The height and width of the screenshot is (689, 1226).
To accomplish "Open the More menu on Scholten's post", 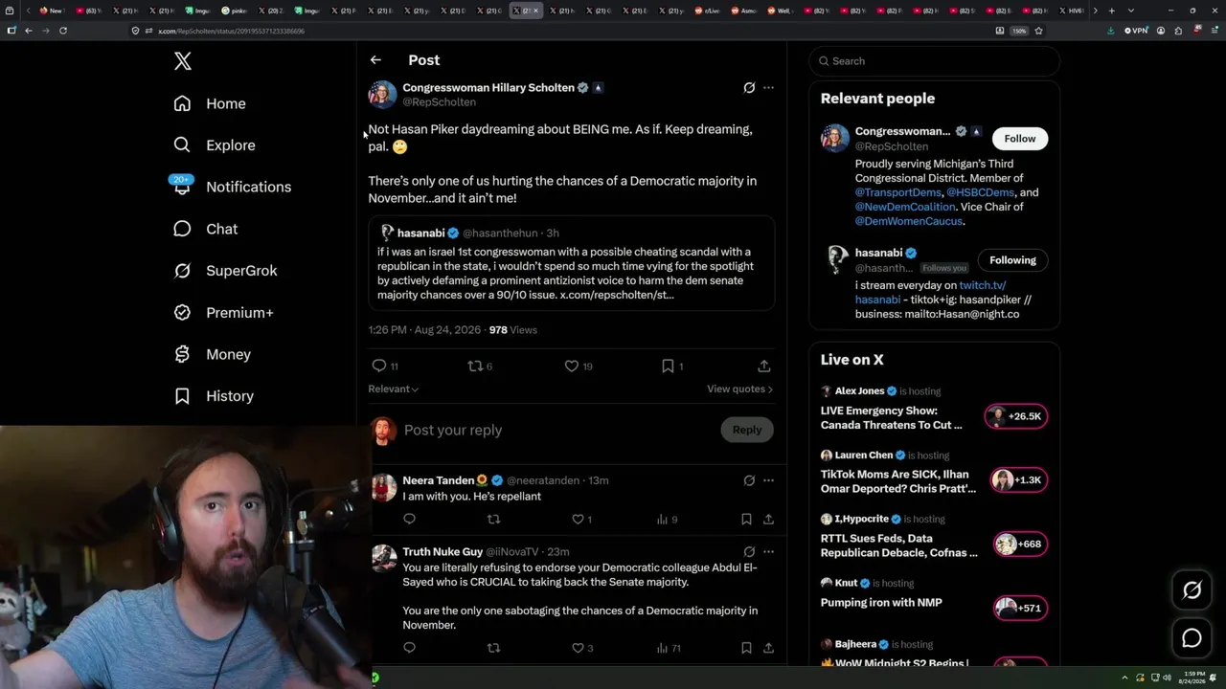I will [768, 87].
